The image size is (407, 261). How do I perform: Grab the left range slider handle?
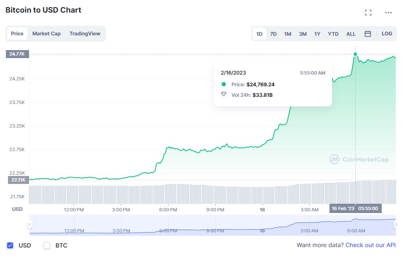(29, 224)
